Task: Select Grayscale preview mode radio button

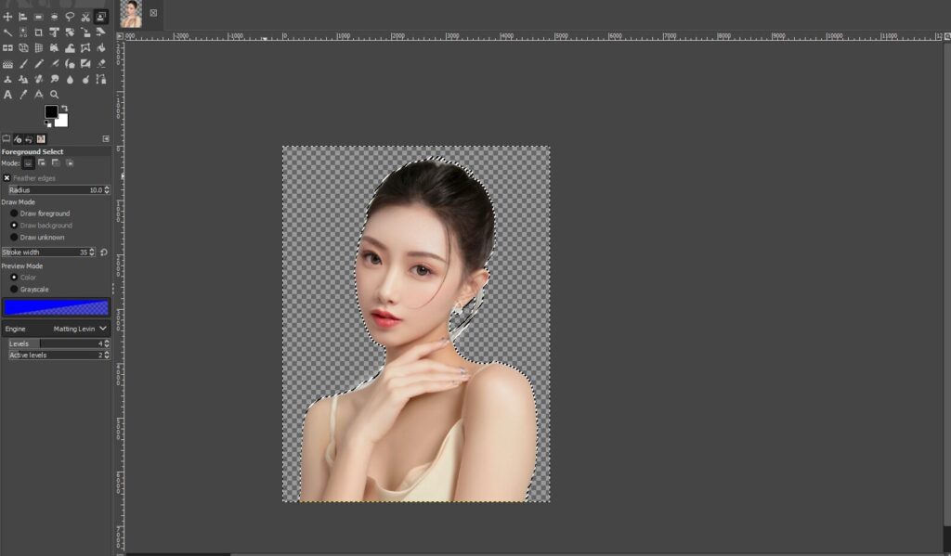Action: tap(13, 290)
